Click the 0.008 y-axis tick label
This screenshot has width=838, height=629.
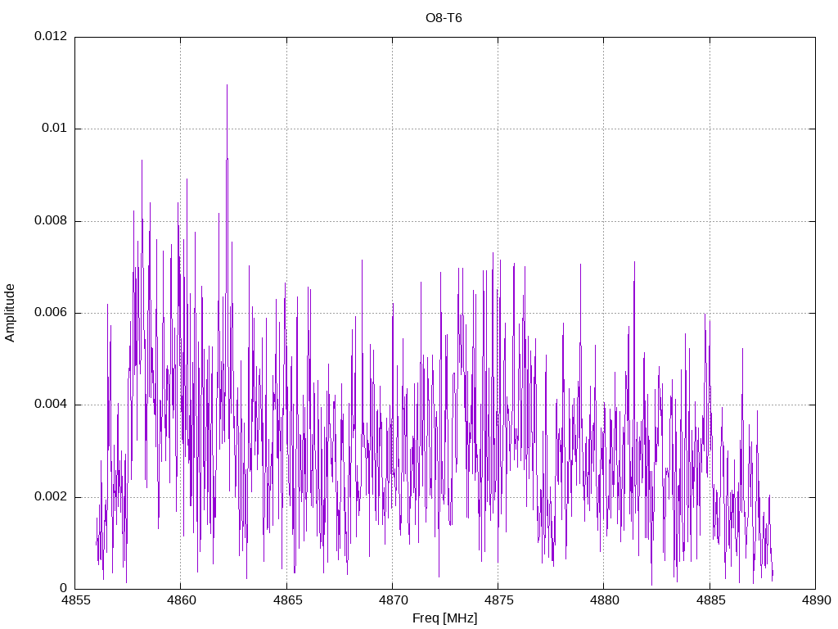coord(51,220)
